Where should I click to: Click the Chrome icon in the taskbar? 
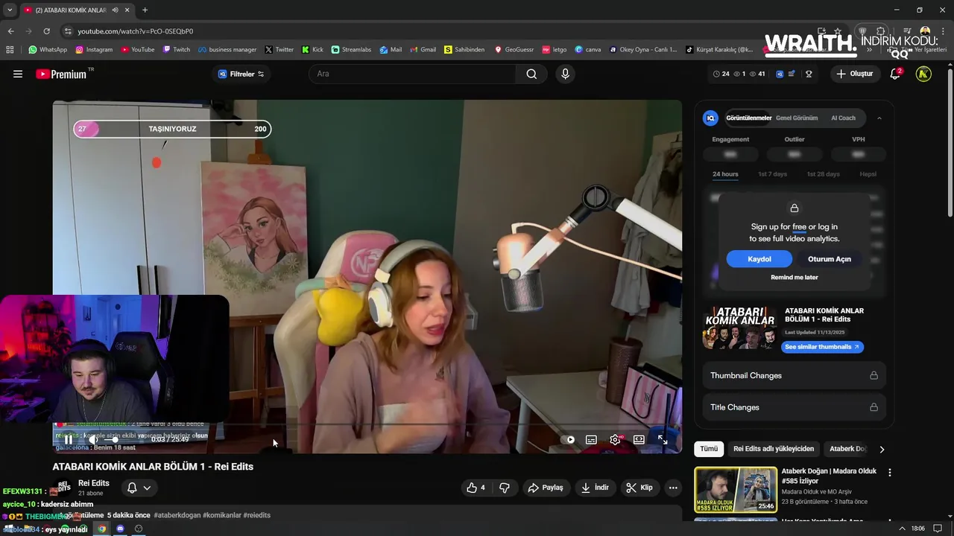tap(102, 529)
